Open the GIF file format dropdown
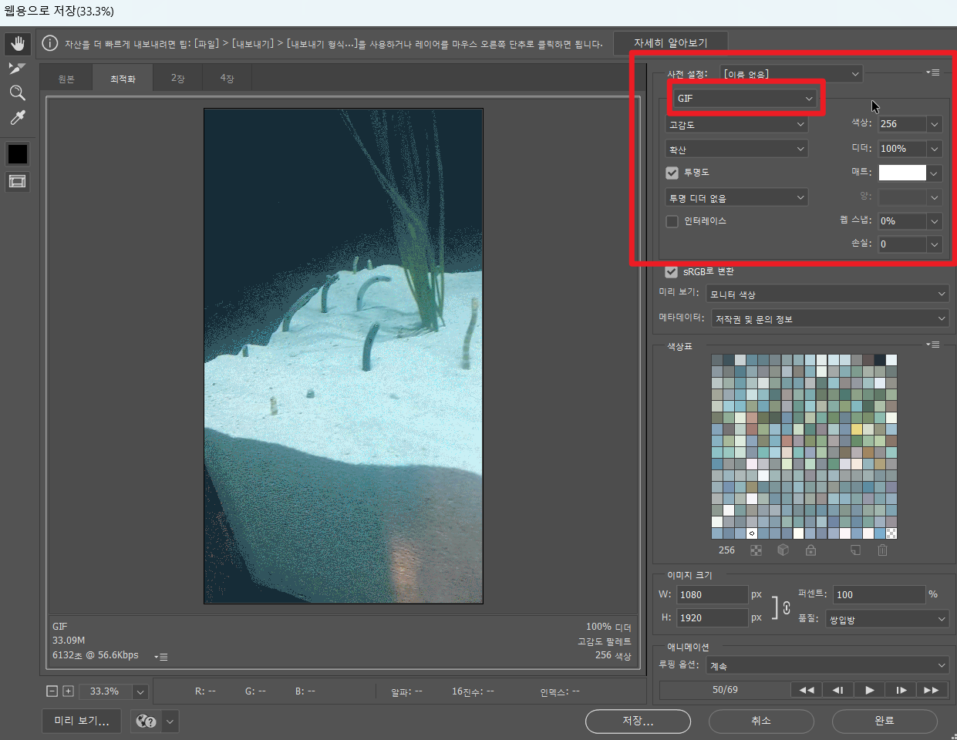The image size is (957, 740). click(x=745, y=99)
